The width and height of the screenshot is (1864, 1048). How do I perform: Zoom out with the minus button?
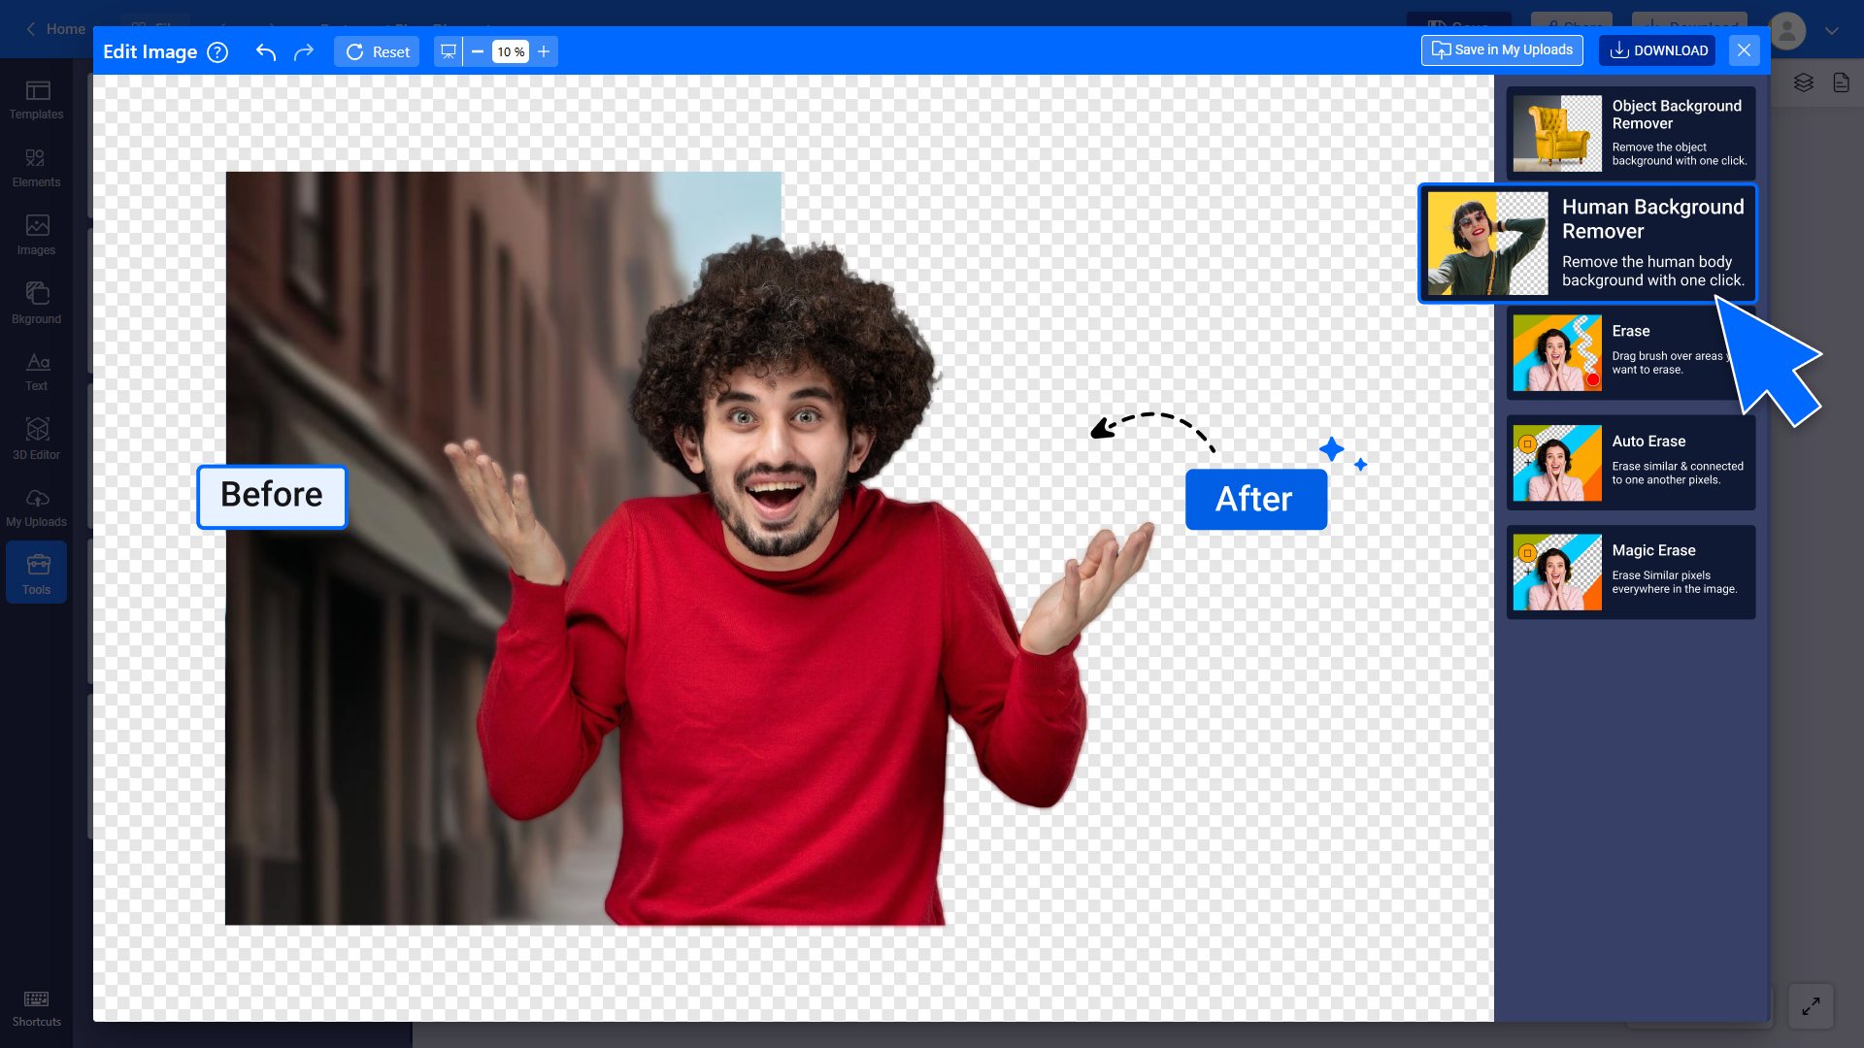click(478, 51)
